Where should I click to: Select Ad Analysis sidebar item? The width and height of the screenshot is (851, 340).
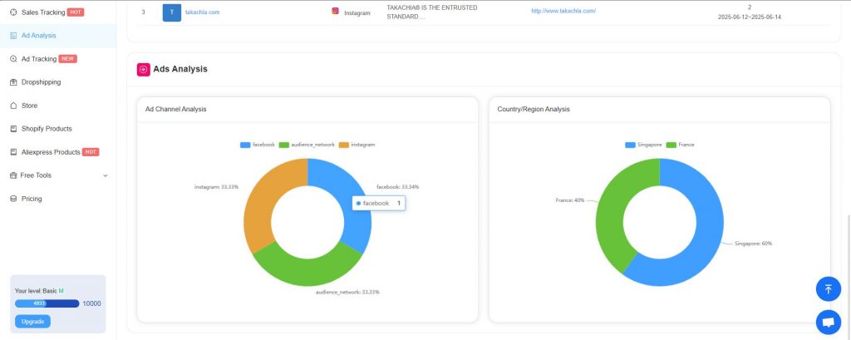[57, 35]
